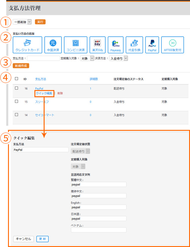Sort by the 詳細数 column header
Viewport: 190px width, 247px height.
(94, 79)
